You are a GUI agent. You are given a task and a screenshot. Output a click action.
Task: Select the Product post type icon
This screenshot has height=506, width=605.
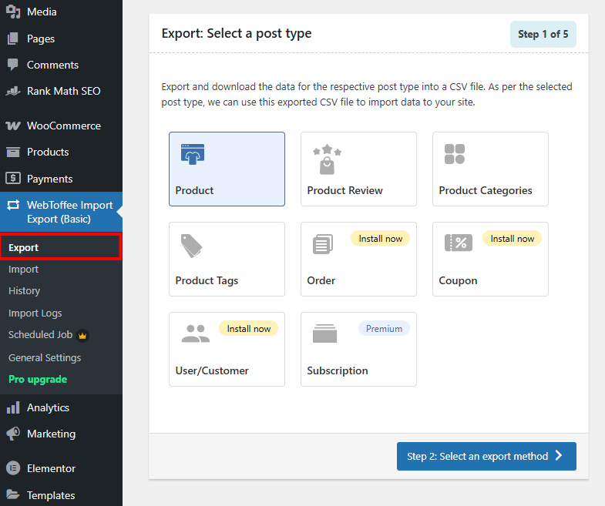[192, 155]
